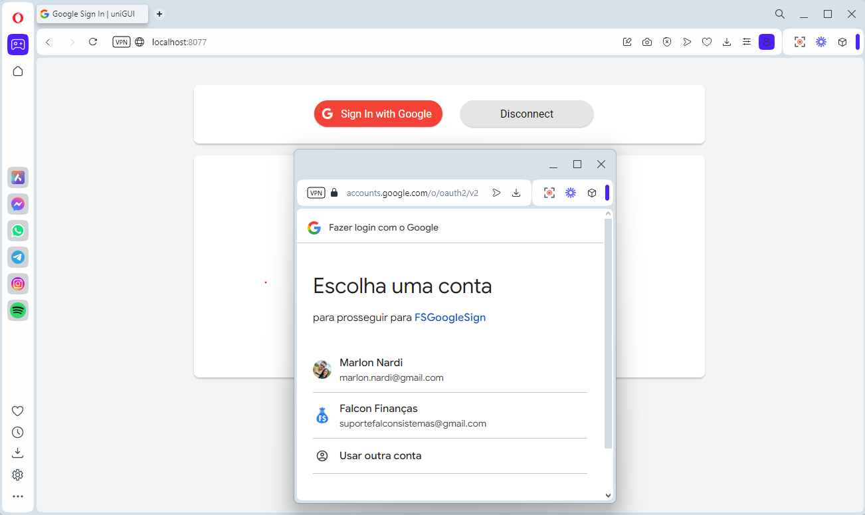Screen dimensions: 865x515
Task: Toggle the VPN badge in main address bar
Action: click(x=122, y=42)
